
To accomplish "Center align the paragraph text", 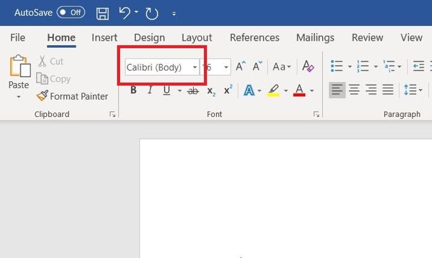I will [354, 90].
